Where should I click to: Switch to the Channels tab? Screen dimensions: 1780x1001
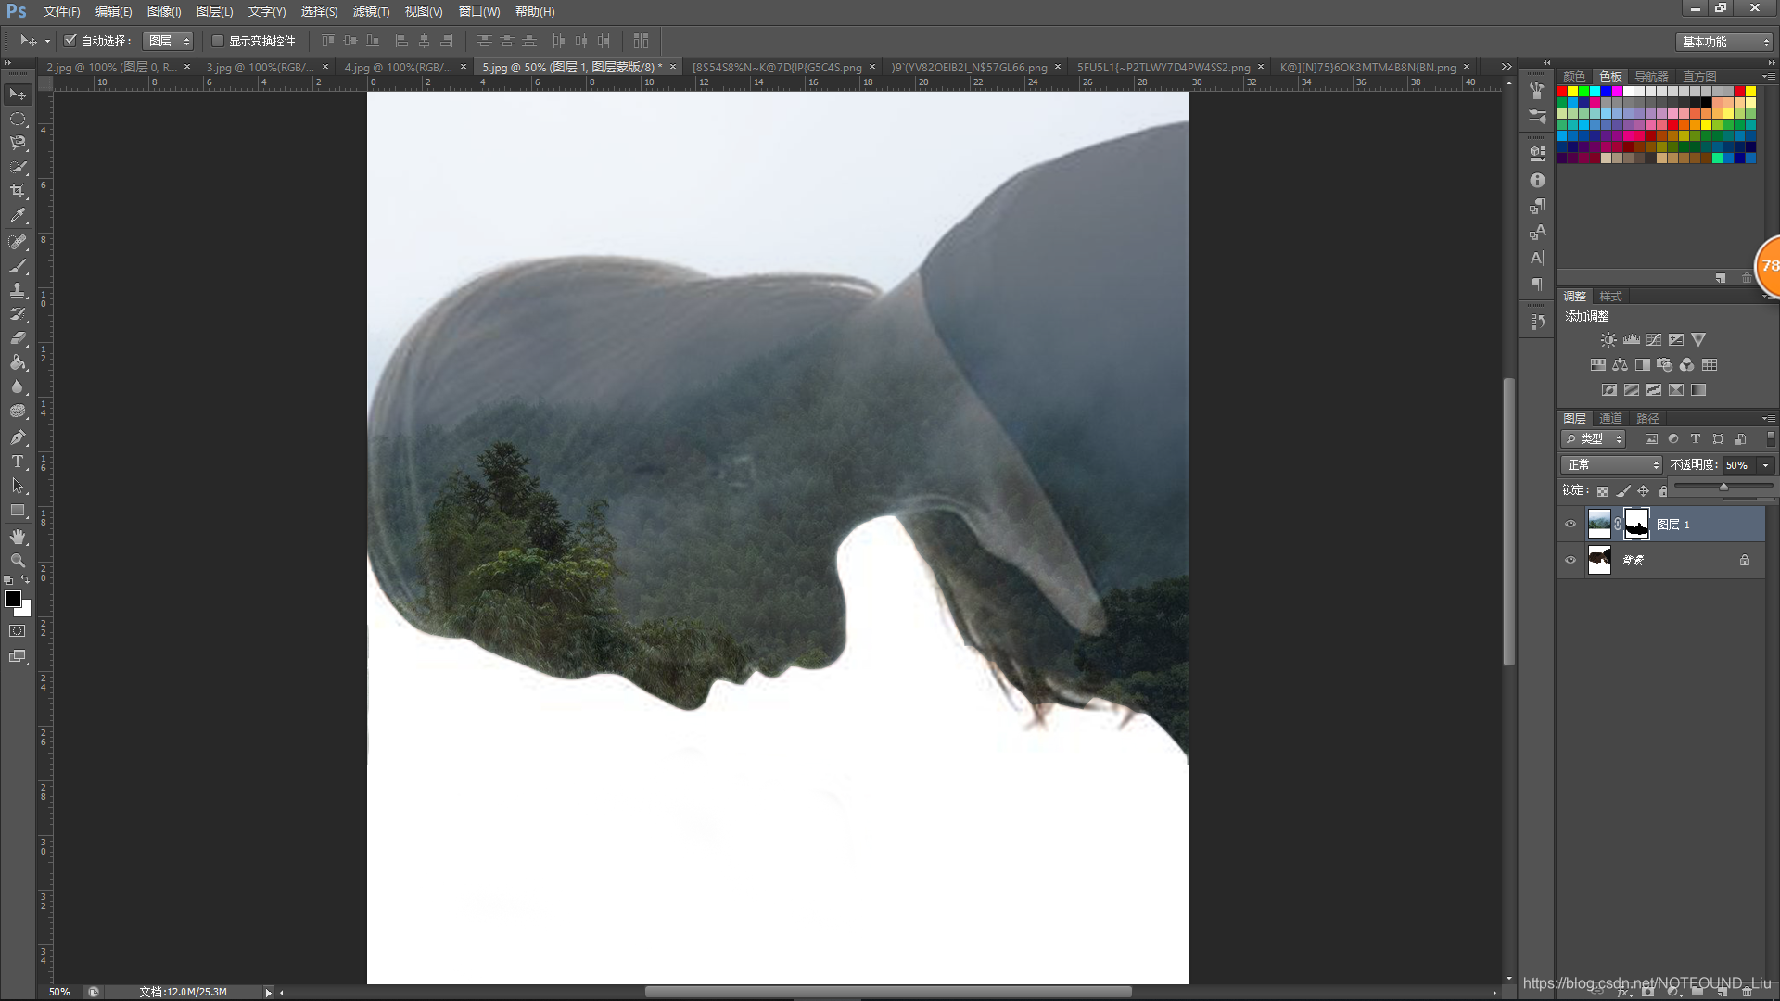coord(1610,419)
